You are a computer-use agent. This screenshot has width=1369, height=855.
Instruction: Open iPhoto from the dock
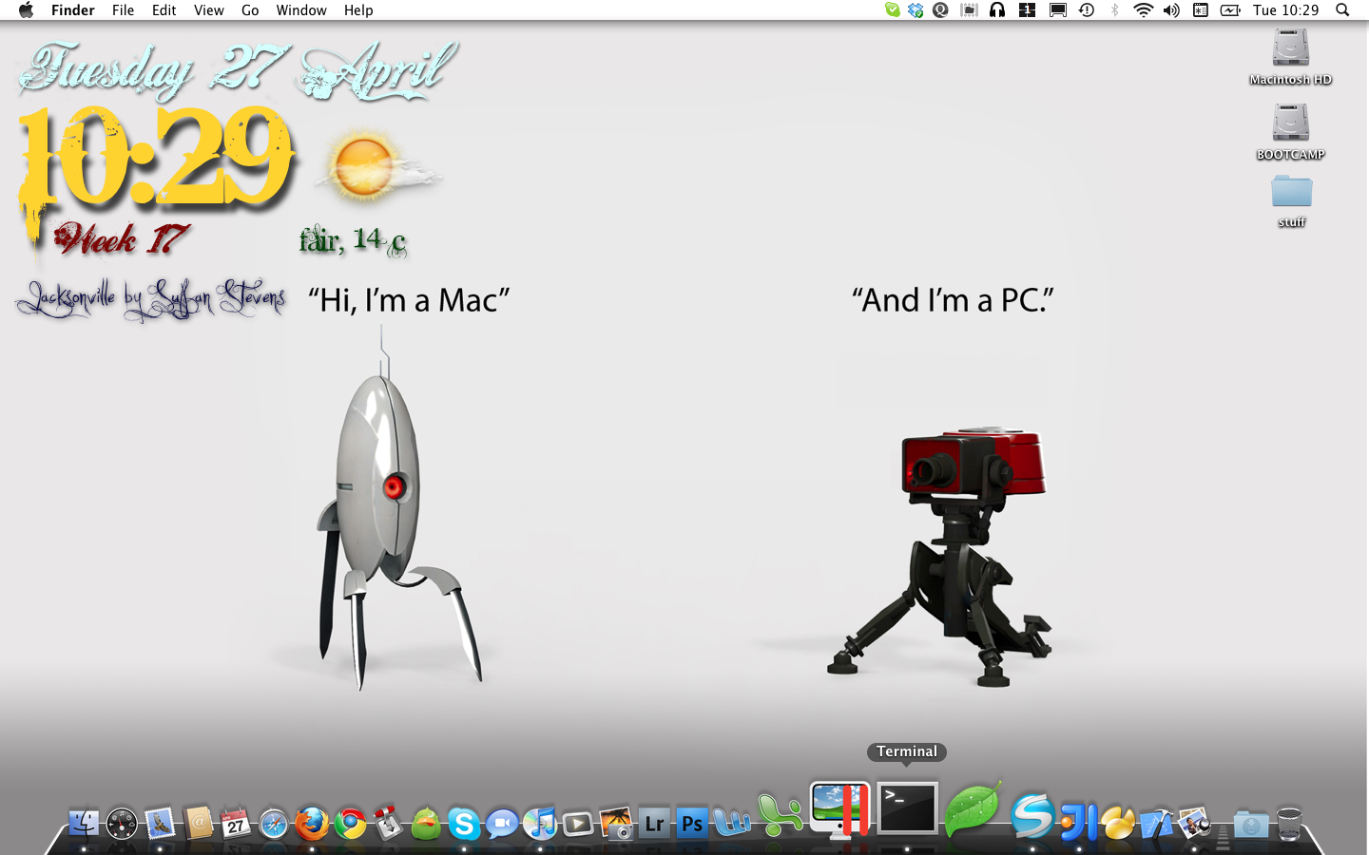pos(616,823)
